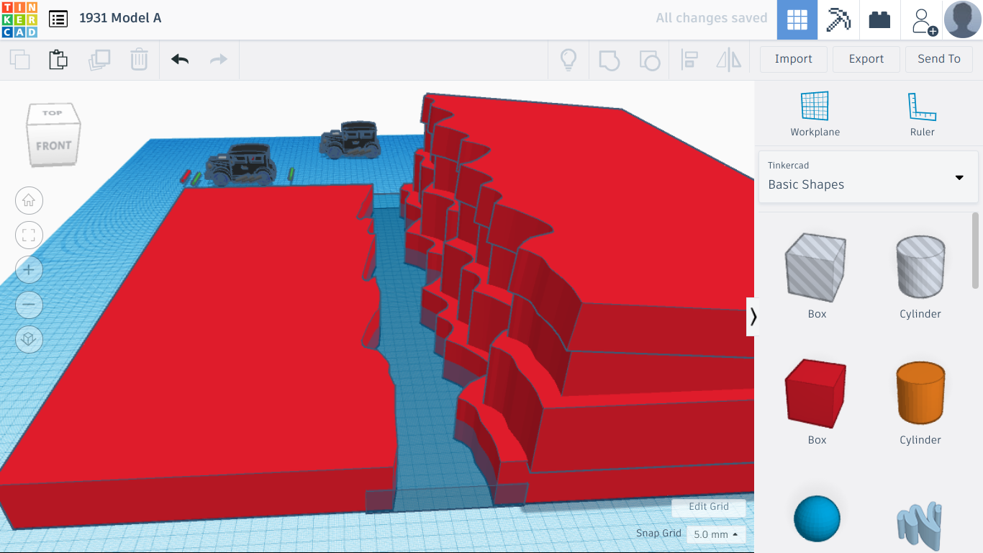Viewport: 983px width, 553px height.
Task: Click the Tinkercad logo
Action: 19,19
